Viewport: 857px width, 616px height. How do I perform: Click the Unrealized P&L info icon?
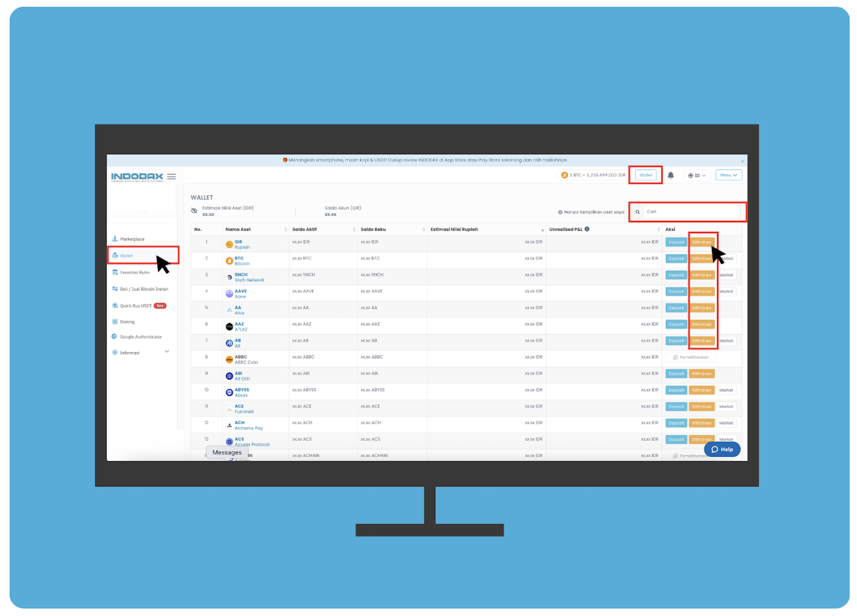pos(587,229)
